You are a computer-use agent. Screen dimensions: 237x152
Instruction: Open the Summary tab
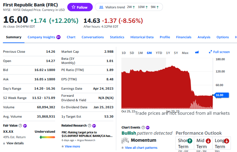[14, 37]
